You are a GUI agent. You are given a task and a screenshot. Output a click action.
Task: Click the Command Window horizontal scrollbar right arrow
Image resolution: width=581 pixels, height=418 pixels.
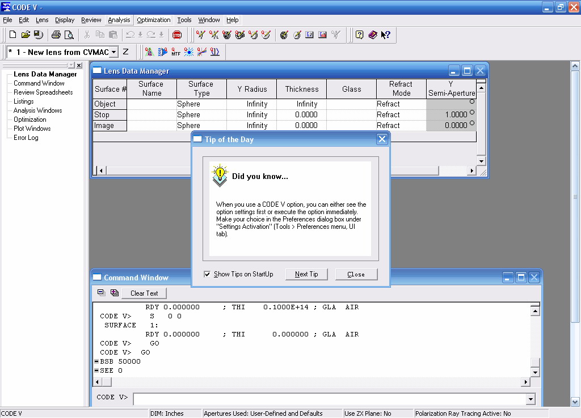pyautogui.click(x=525, y=382)
